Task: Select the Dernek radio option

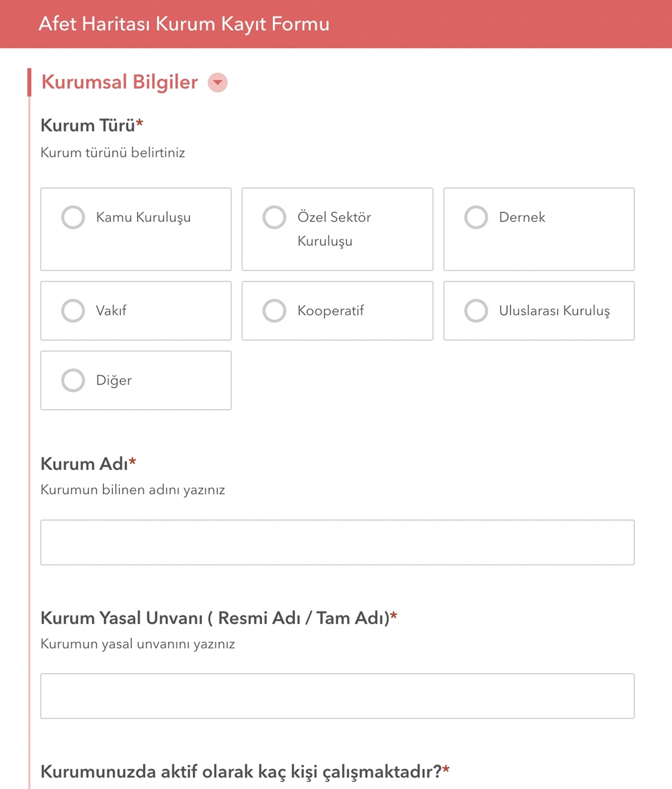Action: [x=476, y=217]
